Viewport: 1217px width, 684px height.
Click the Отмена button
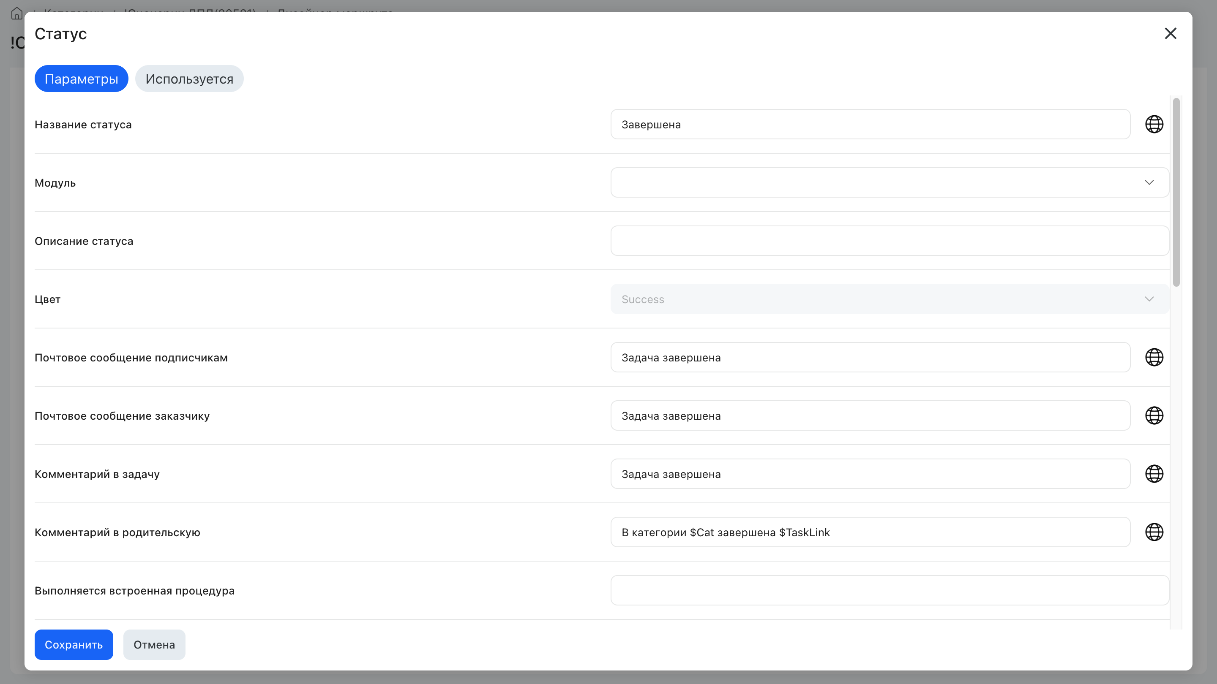[x=154, y=644]
